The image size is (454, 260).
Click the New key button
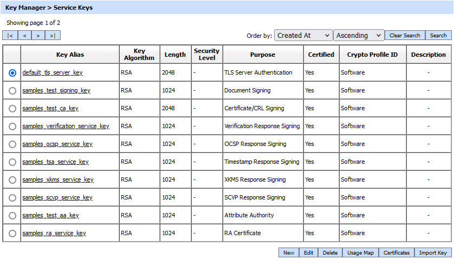(288, 253)
